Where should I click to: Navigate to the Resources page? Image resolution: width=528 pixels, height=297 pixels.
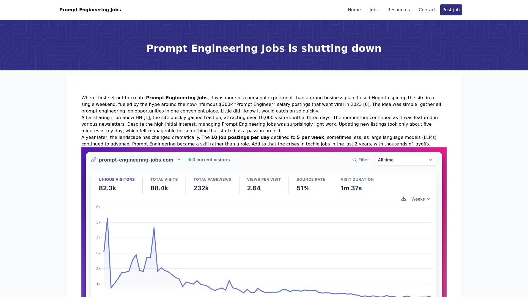tap(398, 10)
